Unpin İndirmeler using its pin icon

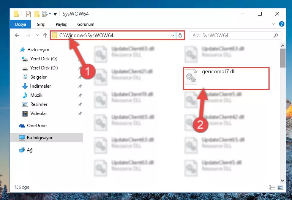80,86
